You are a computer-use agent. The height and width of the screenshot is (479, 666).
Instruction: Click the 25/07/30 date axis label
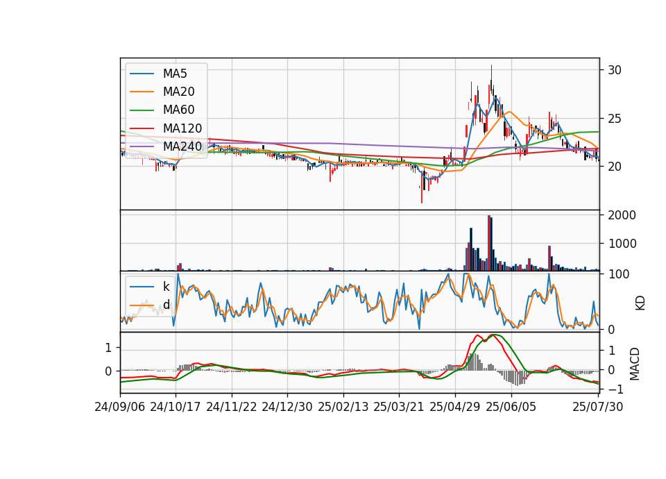(598, 407)
